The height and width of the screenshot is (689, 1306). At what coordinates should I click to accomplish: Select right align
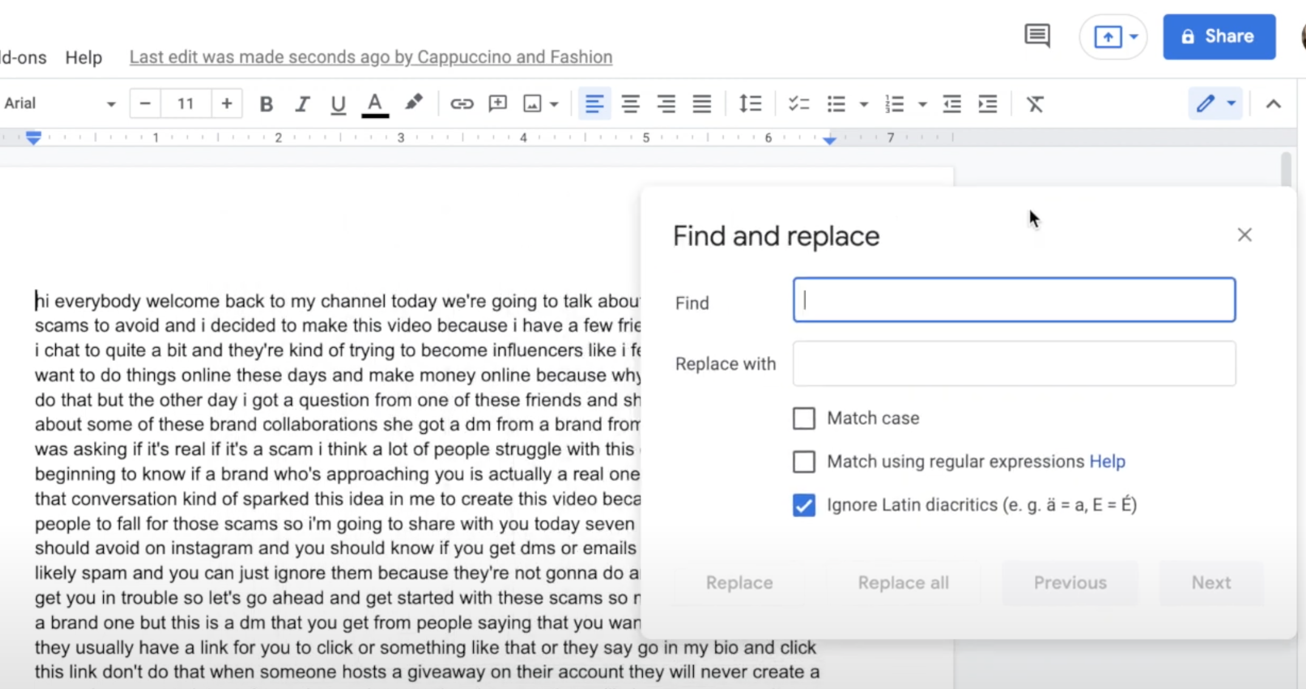point(666,104)
